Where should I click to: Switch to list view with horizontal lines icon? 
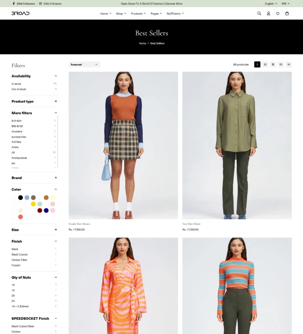coord(265,65)
